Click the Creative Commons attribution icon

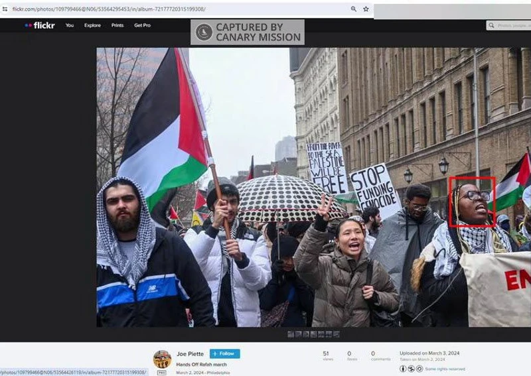click(403, 369)
